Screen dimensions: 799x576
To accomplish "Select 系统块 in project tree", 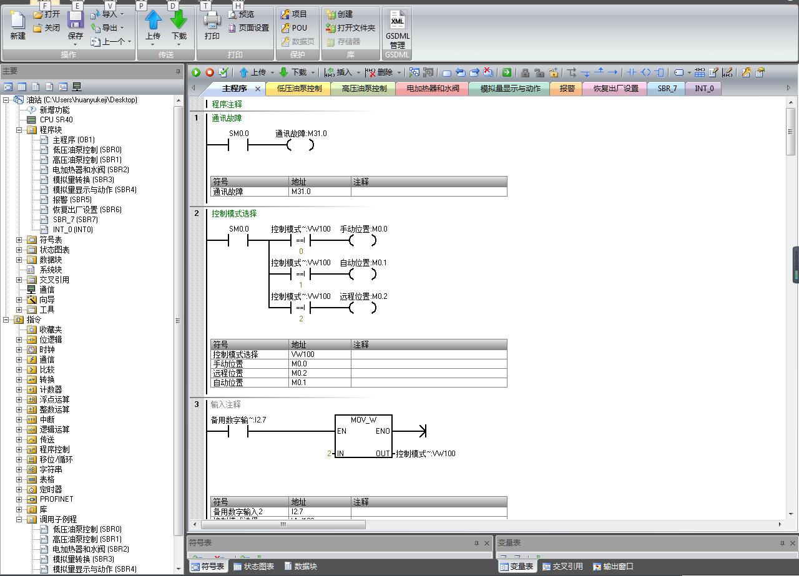I will 51,270.
